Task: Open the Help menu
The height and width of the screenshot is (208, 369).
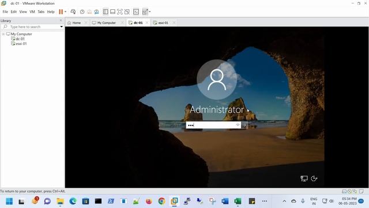Action: click(x=51, y=12)
